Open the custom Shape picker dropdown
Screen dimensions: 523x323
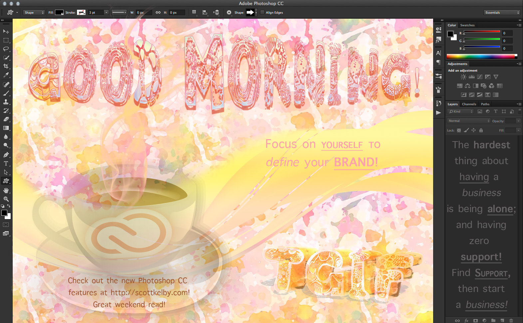(x=256, y=13)
